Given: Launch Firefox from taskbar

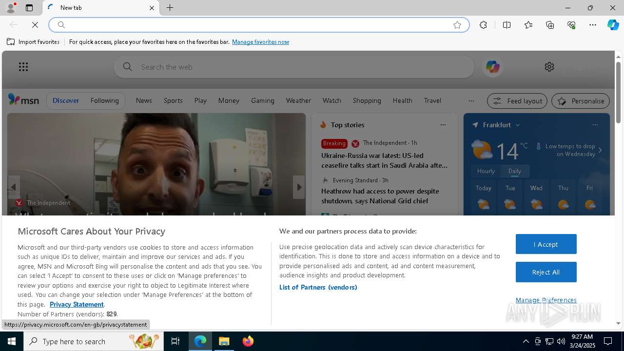Looking at the screenshot, I should click(248, 341).
